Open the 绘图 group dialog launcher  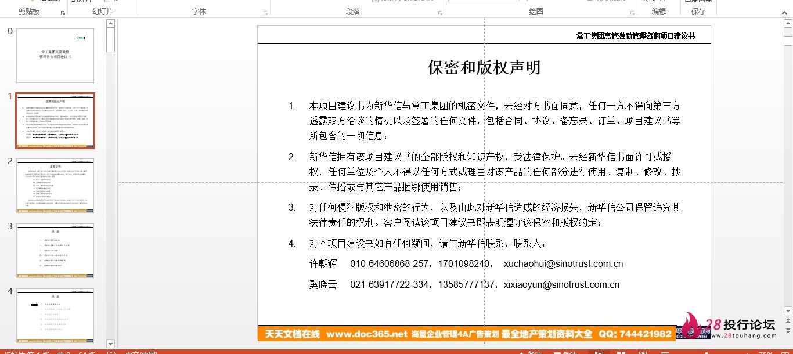[632, 12]
